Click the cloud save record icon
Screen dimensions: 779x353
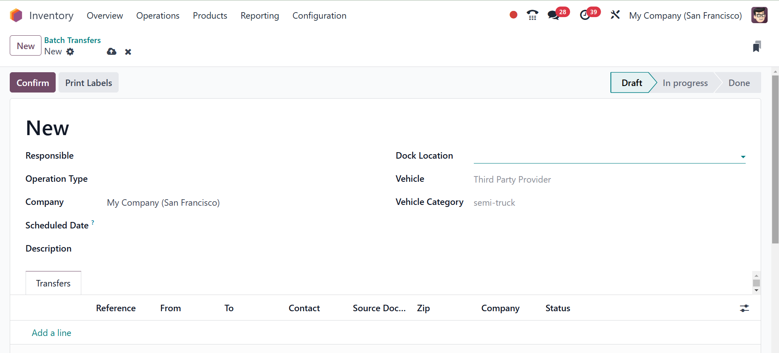[x=111, y=52]
